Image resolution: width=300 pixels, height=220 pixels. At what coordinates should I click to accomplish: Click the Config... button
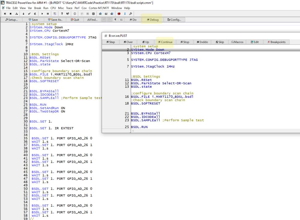pos(174,20)
